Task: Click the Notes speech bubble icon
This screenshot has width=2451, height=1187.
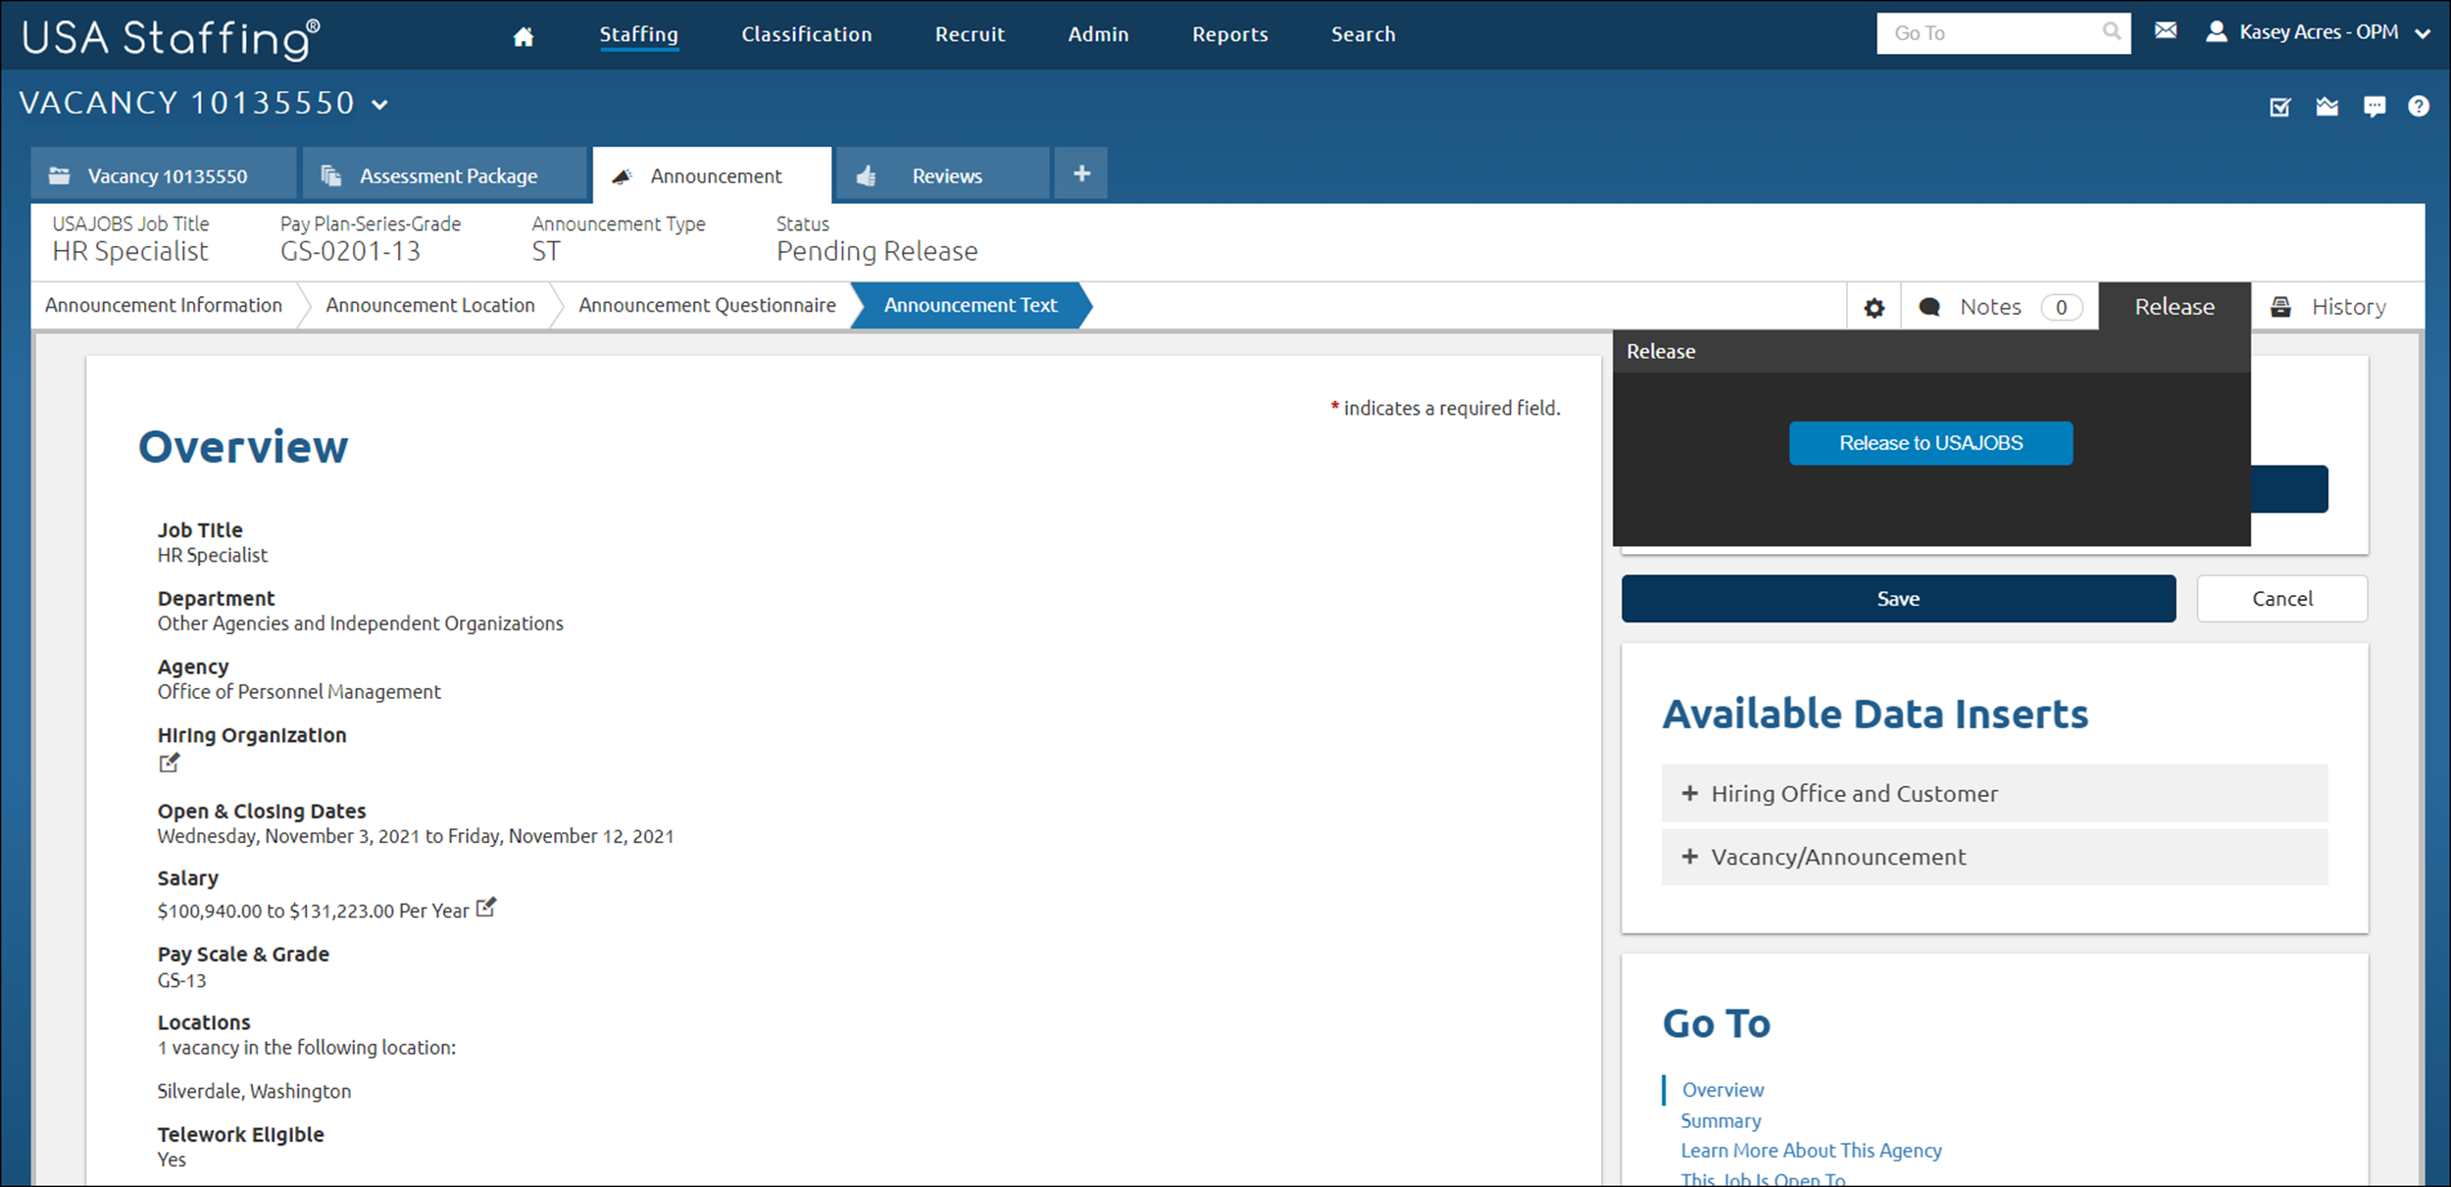Action: [1929, 308]
